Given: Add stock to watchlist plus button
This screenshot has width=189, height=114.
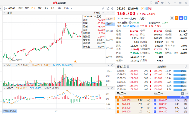Looking at the screenshot, I should click(x=185, y=18).
